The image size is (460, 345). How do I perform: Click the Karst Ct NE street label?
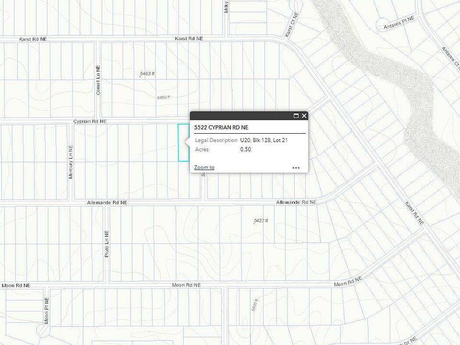pos(292,24)
